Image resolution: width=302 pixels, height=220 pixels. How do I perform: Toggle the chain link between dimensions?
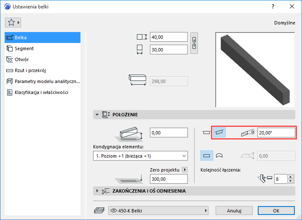pos(194,43)
